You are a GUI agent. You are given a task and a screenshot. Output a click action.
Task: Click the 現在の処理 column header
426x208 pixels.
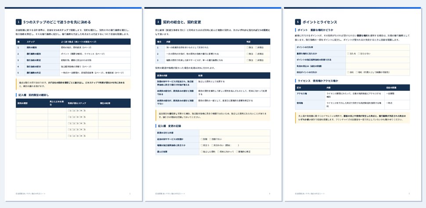coord(114,103)
